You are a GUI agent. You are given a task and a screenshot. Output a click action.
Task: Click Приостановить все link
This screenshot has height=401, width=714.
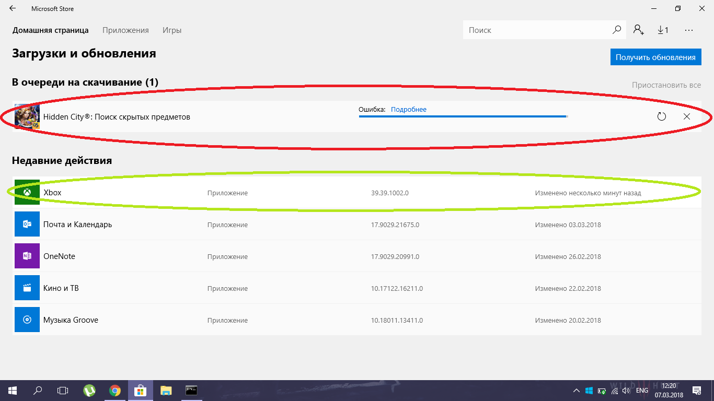point(666,85)
